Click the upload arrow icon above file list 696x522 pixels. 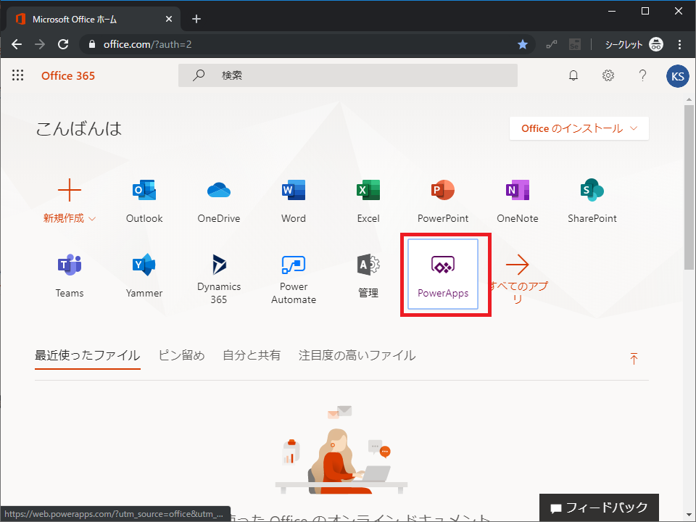coord(634,358)
